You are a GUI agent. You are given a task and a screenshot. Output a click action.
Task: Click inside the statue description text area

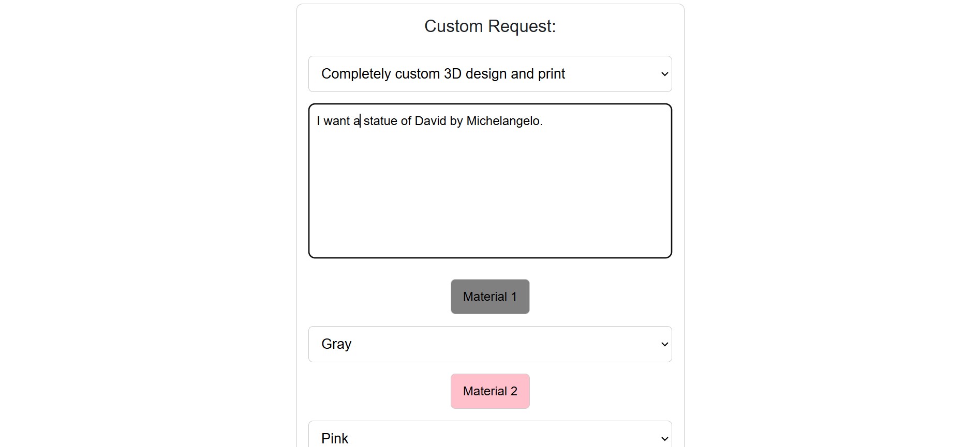[x=489, y=181]
